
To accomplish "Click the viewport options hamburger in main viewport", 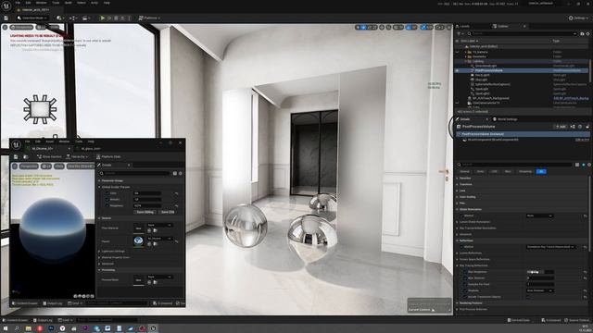I will pyautogui.click(x=5, y=27).
